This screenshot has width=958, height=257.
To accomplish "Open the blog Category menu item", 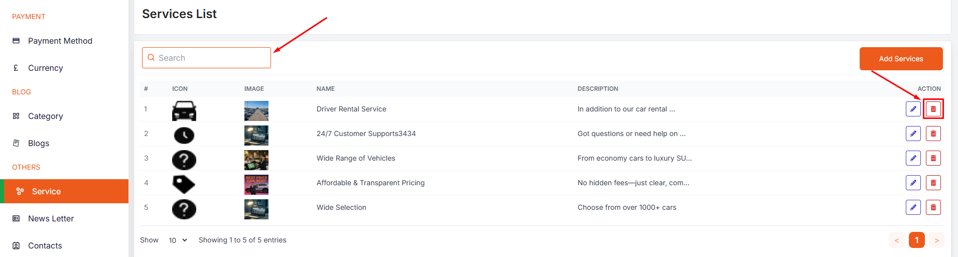I will pos(45,116).
